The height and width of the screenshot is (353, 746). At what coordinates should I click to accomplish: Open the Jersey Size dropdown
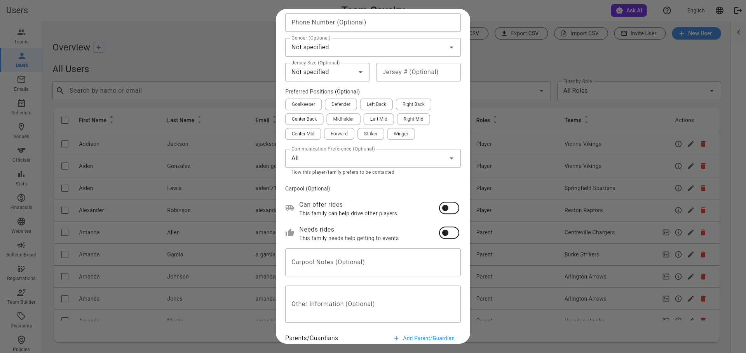click(x=328, y=72)
